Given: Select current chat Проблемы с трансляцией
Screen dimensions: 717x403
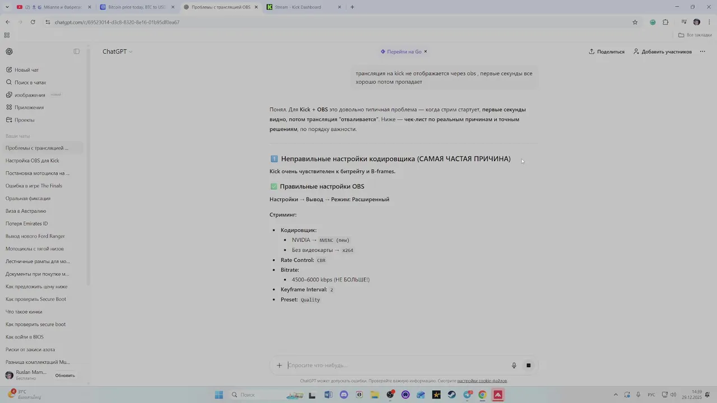Looking at the screenshot, I should pyautogui.click(x=43, y=148).
